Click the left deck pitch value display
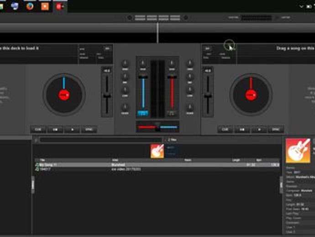This screenshot has width=315, height=237. [107, 70]
